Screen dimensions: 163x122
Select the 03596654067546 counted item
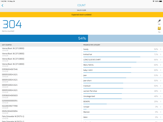pyautogui.click(x=41, y=70)
